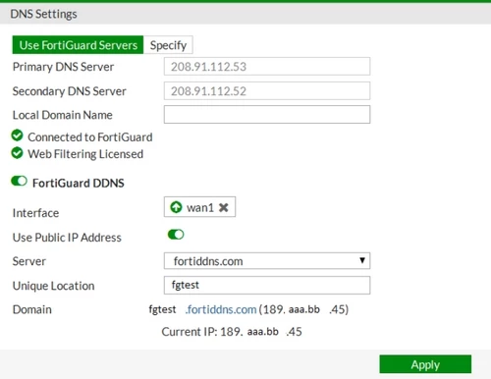Click the Current IP text line
This screenshot has height=379, width=491.
click(x=232, y=332)
